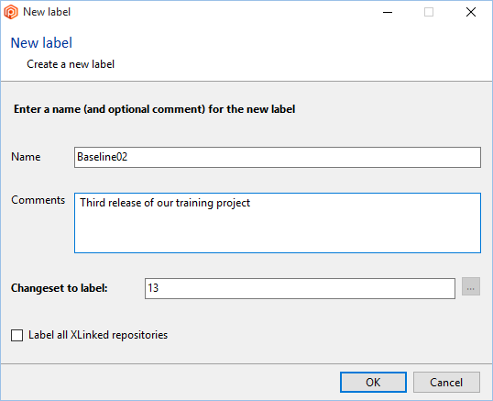Cancel the new label creation
Screen dimensions: 493x401
tap(446, 382)
